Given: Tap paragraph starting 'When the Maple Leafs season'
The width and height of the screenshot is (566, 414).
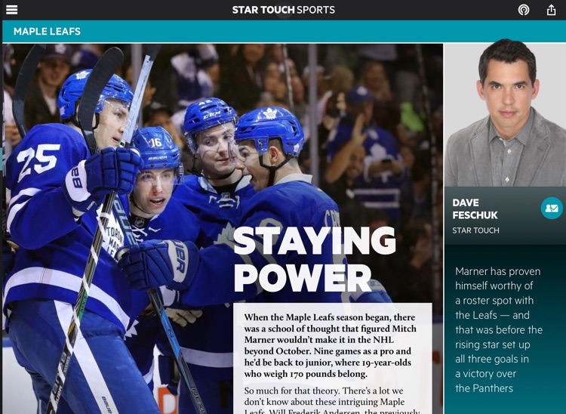Looking at the screenshot, I should [x=331, y=345].
